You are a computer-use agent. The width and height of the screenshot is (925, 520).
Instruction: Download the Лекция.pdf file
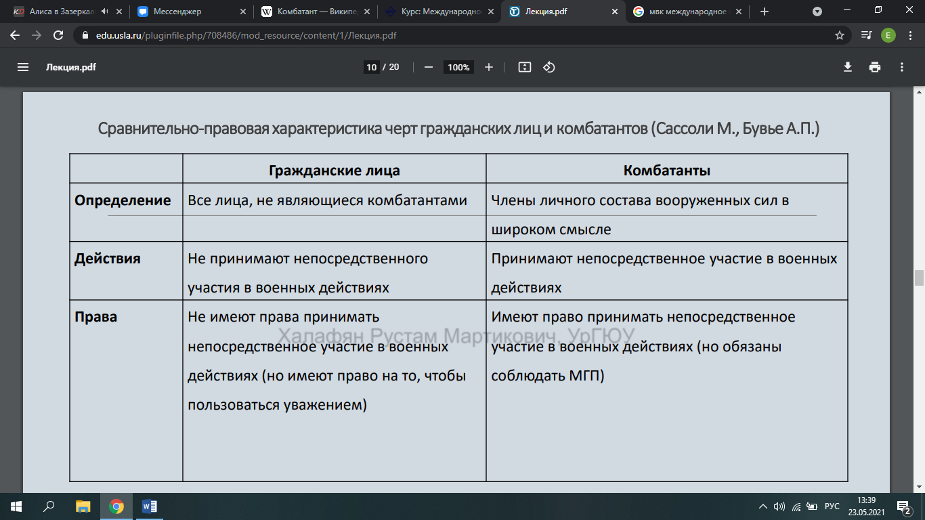pos(847,67)
